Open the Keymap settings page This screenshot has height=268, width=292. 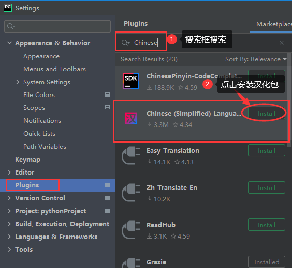click(x=27, y=160)
